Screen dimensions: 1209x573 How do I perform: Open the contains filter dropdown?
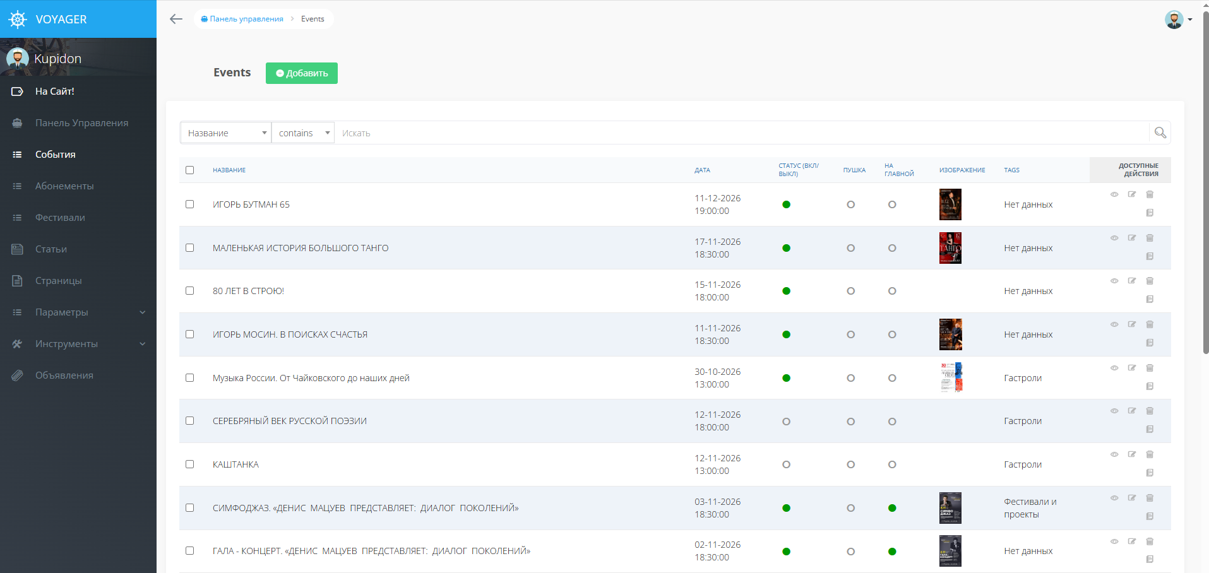[x=303, y=133]
